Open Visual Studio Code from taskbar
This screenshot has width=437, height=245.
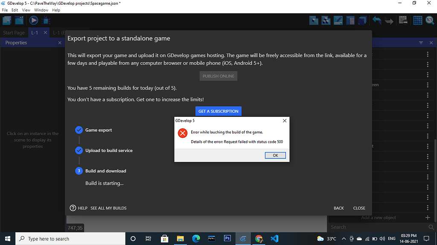tap(274, 239)
